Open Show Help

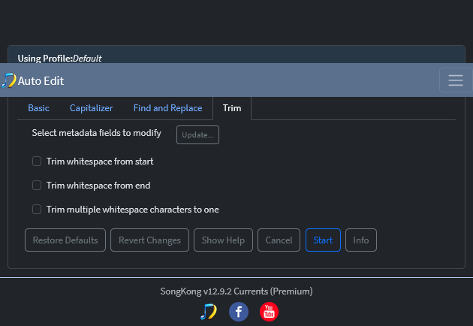click(x=223, y=240)
